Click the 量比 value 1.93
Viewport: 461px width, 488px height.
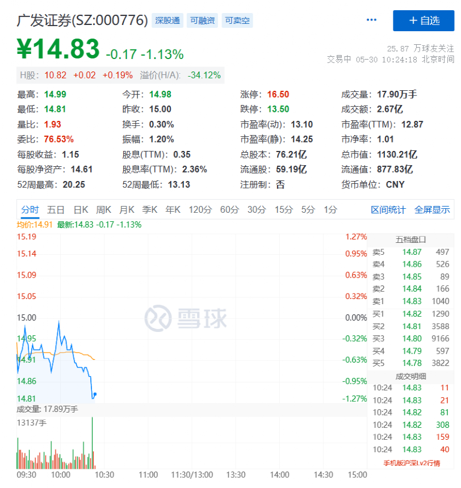(52, 124)
